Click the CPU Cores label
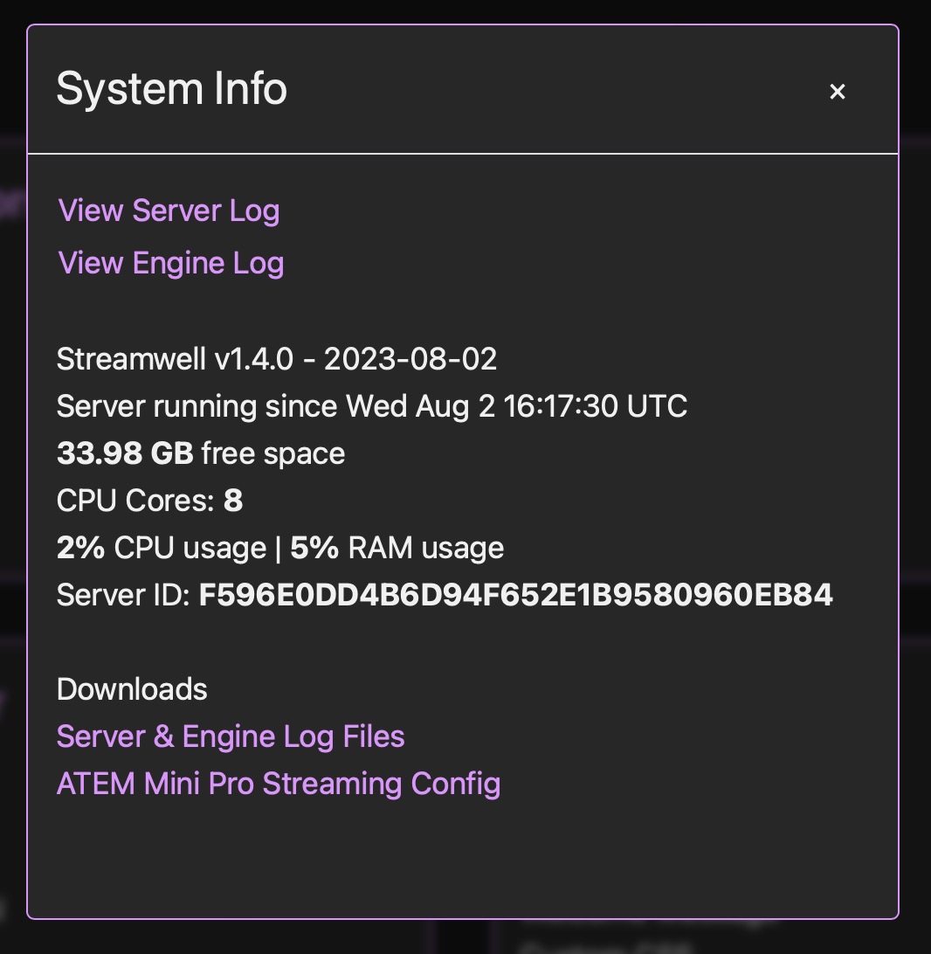931x954 pixels. tap(135, 501)
